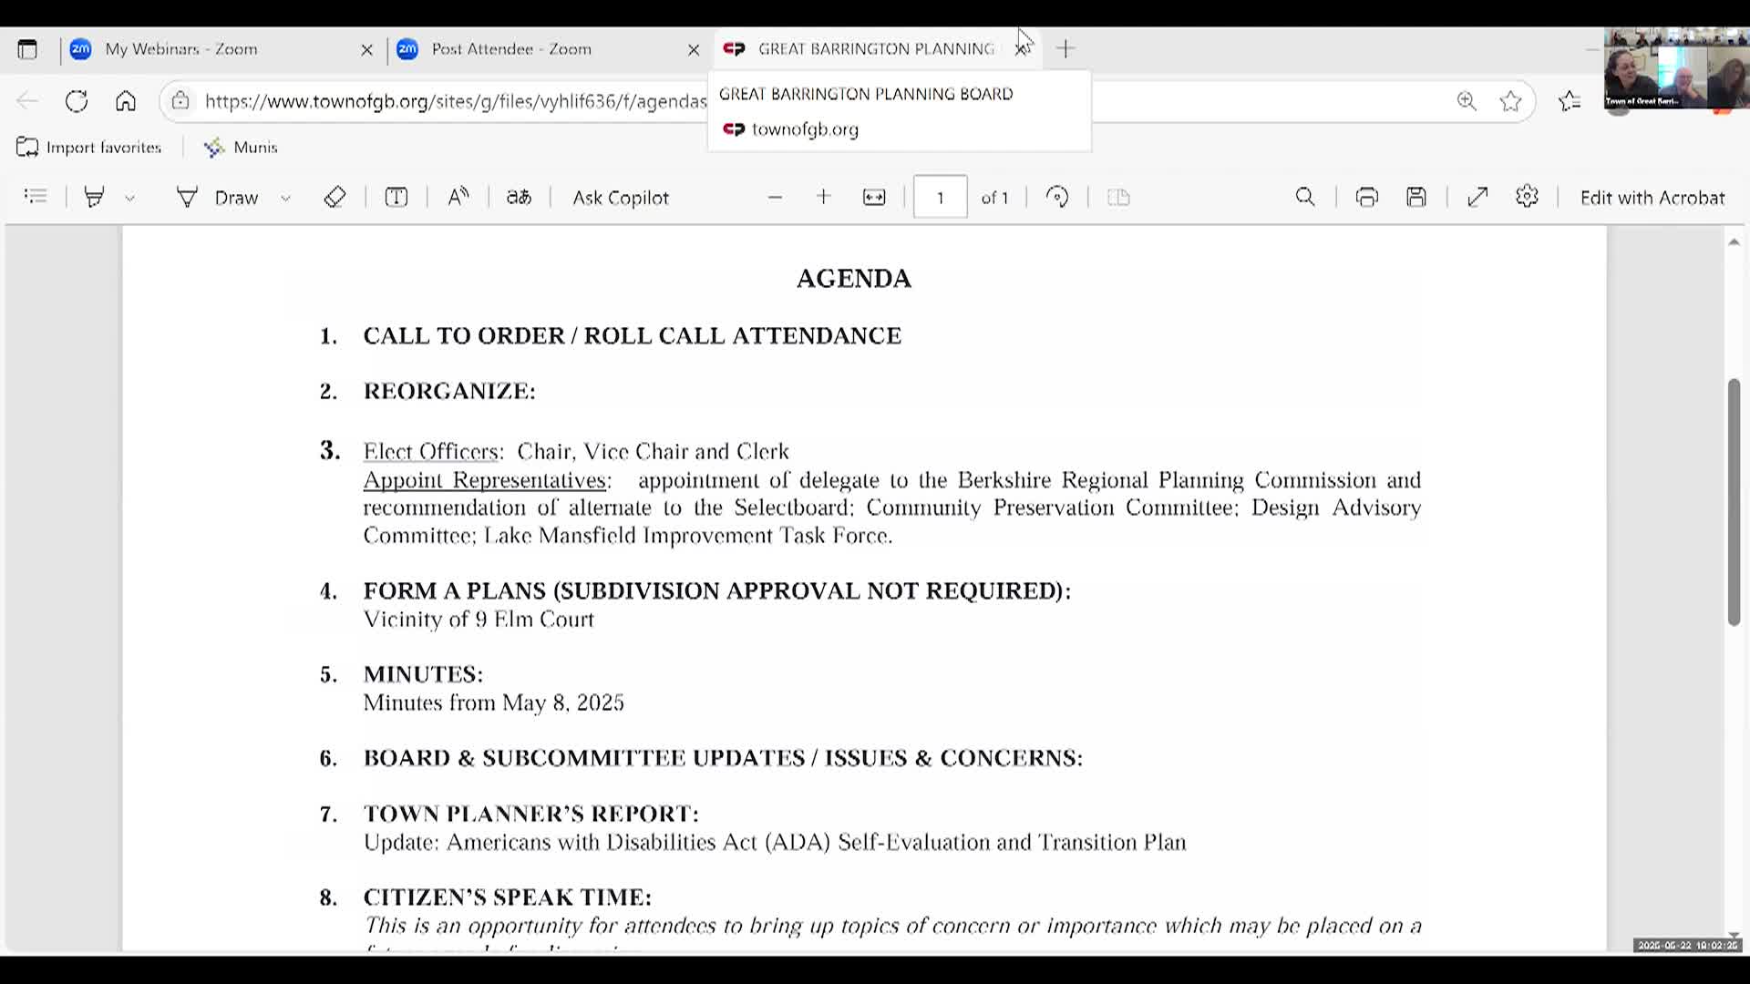Image resolution: width=1750 pixels, height=984 pixels.
Task: Click 'Vicinity of 9 Elm Court'
Action: (x=479, y=620)
